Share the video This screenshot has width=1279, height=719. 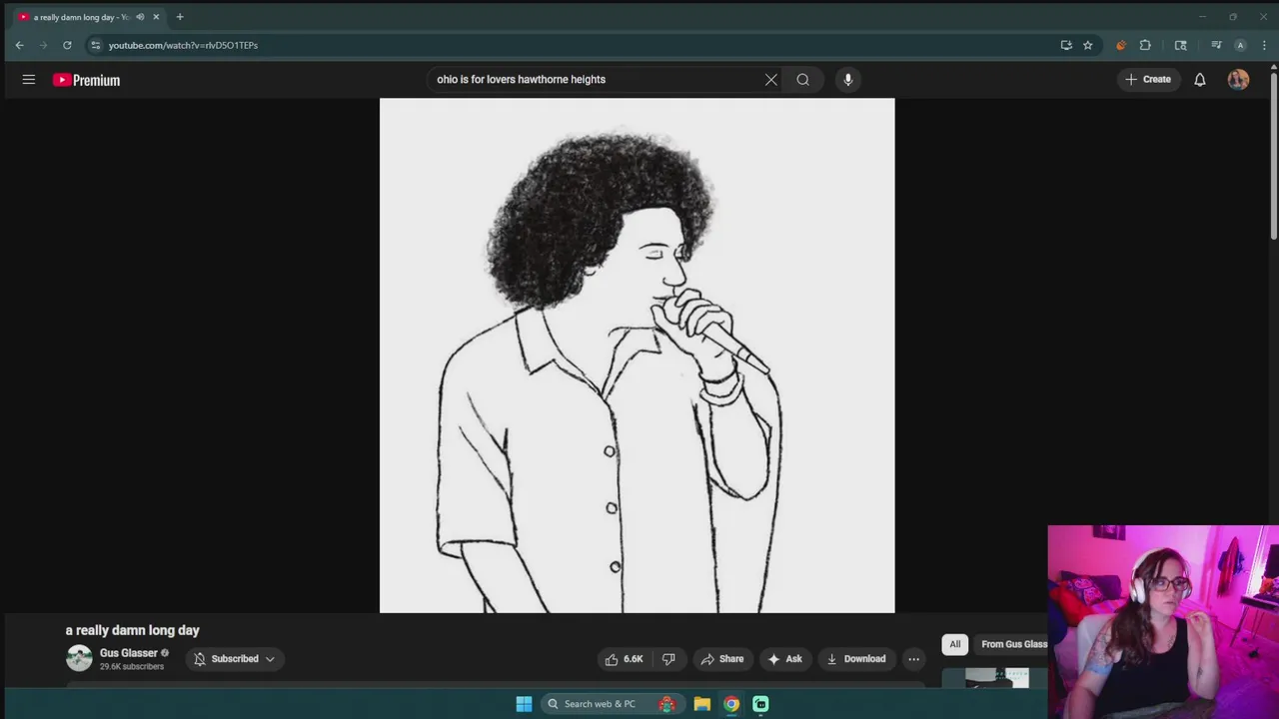coord(721,659)
